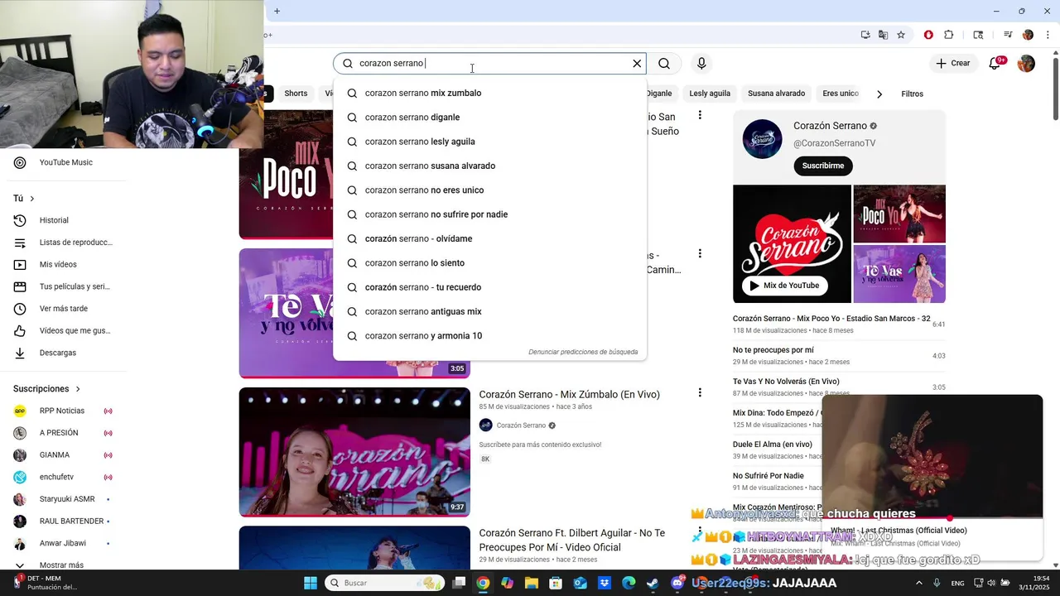Select suggestion 'corazon serrano no eres unico'
Viewport: 1060px width, 596px height.
pyautogui.click(x=489, y=190)
